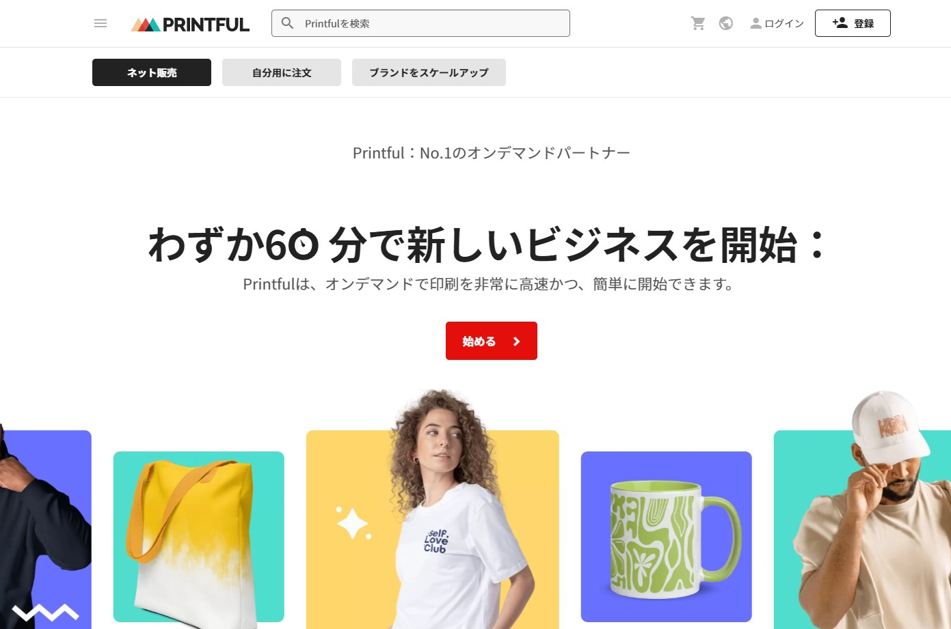Click the white zigzag icon bottom left

pos(46,613)
